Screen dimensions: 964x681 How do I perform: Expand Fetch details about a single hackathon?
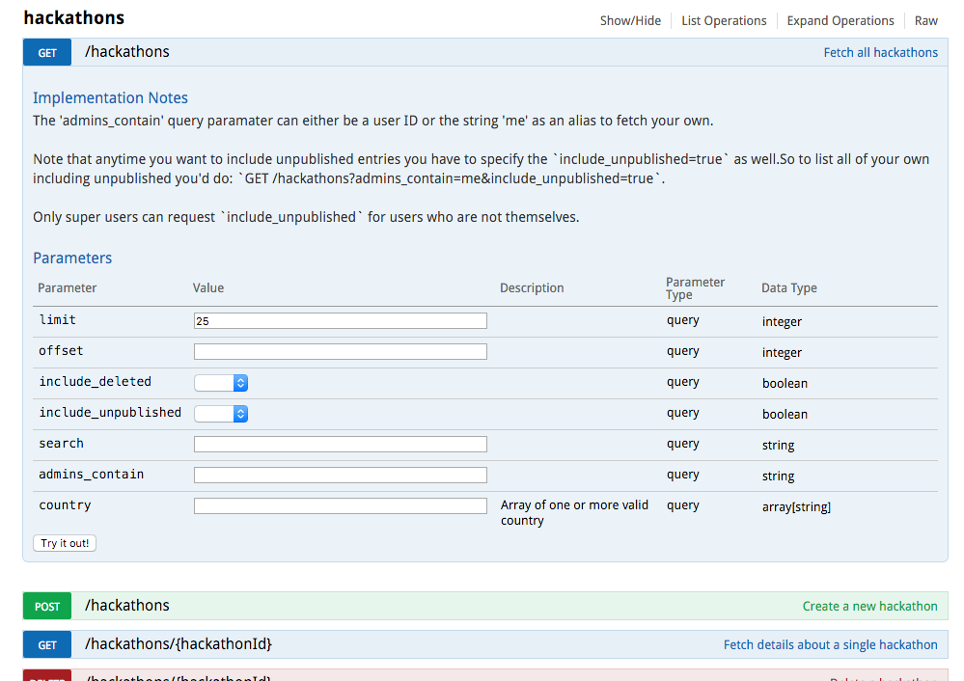(830, 645)
